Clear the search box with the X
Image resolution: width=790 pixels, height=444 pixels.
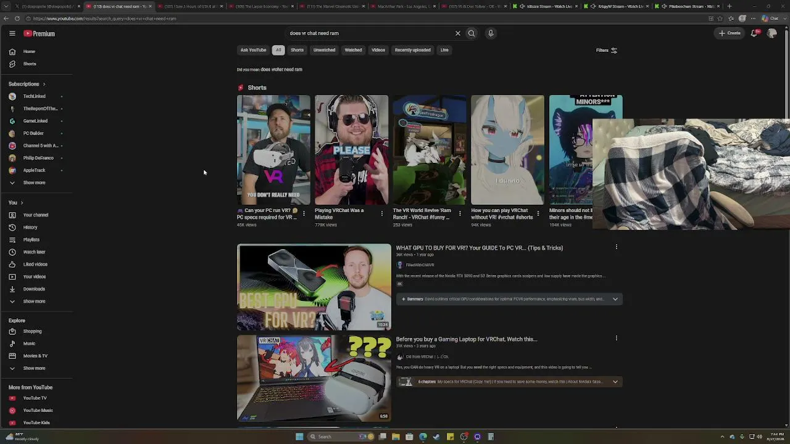[458, 33]
